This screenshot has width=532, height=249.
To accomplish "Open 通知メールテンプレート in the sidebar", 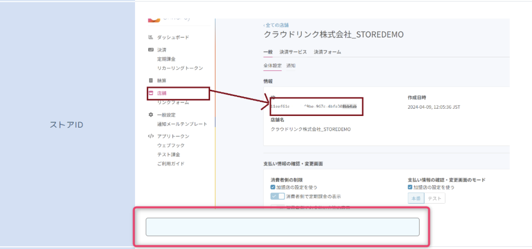I will 182,124.
